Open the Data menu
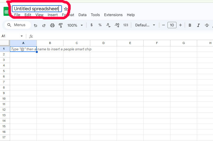The height and width of the screenshot is (141, 213). (x=83, y=15)
